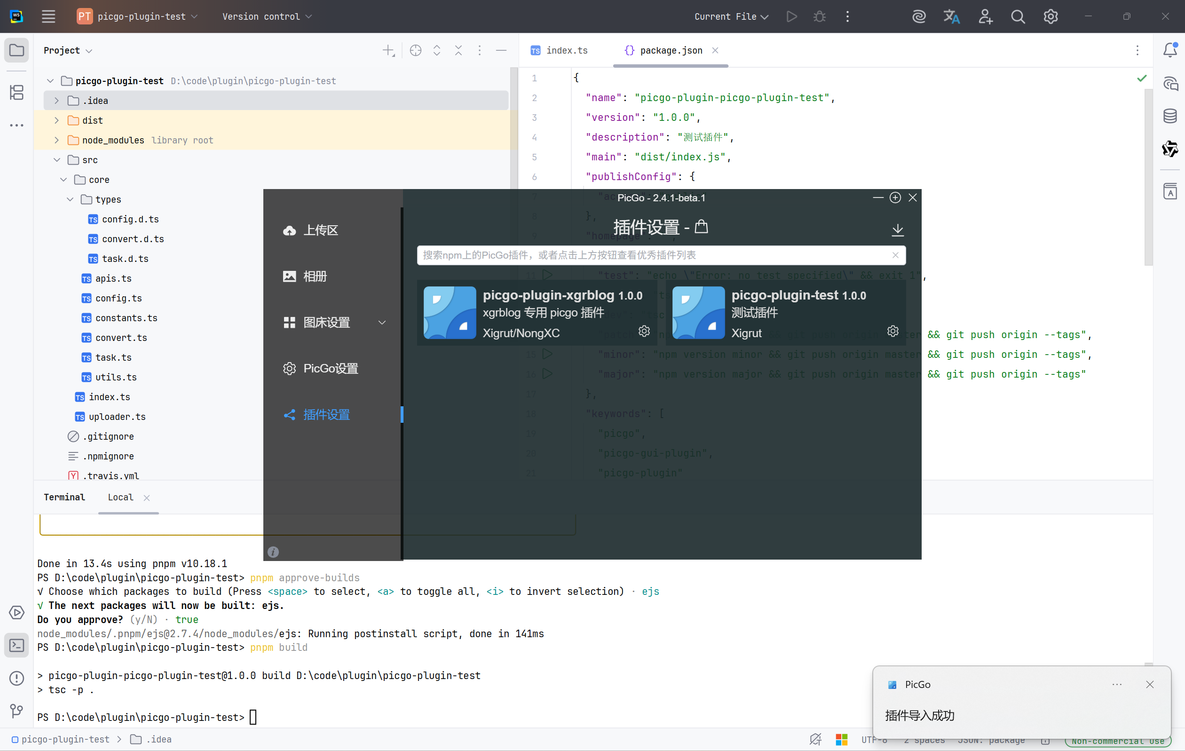Viewport: 1185px width, 751px height.
Task: Expand the 图床设置 submenu in PicGo
Action: coord(382,322)
